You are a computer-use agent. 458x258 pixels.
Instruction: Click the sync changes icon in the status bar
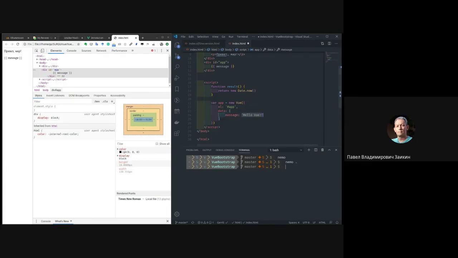(x=193, y=223)
